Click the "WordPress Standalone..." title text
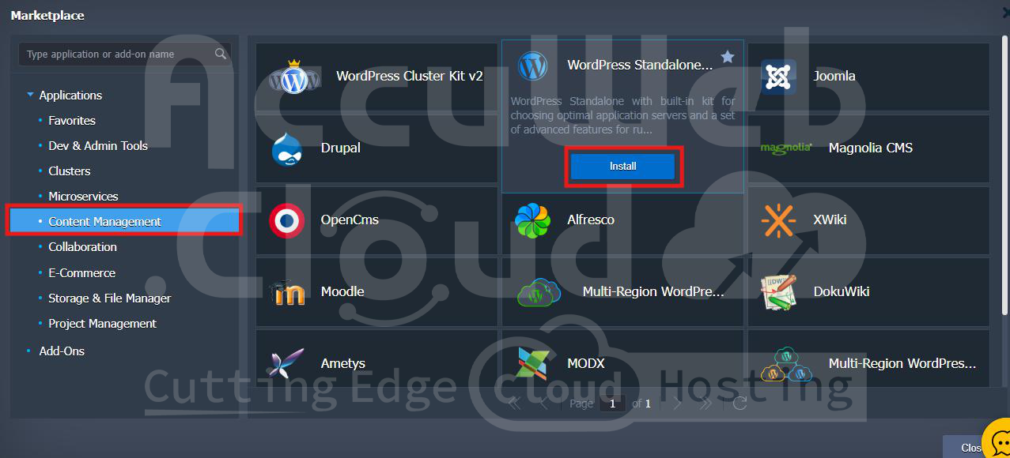Image resolution: width=1010 pixels, height=458 pixels. [x=640, y=65]
